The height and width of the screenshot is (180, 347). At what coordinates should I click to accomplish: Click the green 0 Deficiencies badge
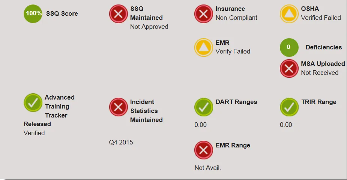tap(289, 47)
